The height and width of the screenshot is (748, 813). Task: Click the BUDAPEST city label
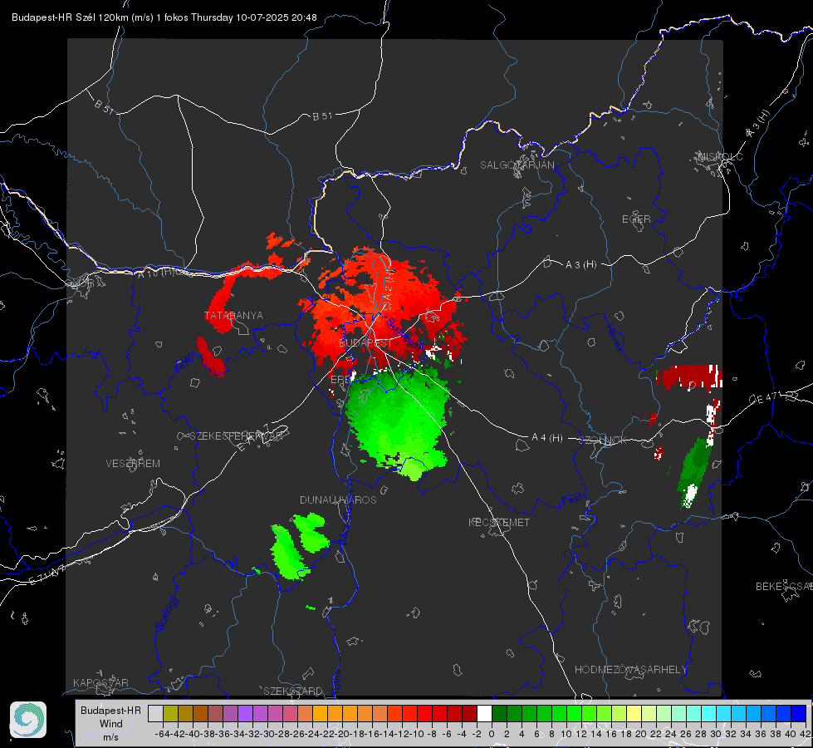(x=365, y=343)
